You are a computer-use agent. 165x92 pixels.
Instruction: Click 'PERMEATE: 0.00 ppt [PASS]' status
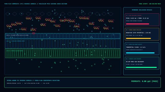[x=145, y=81]
